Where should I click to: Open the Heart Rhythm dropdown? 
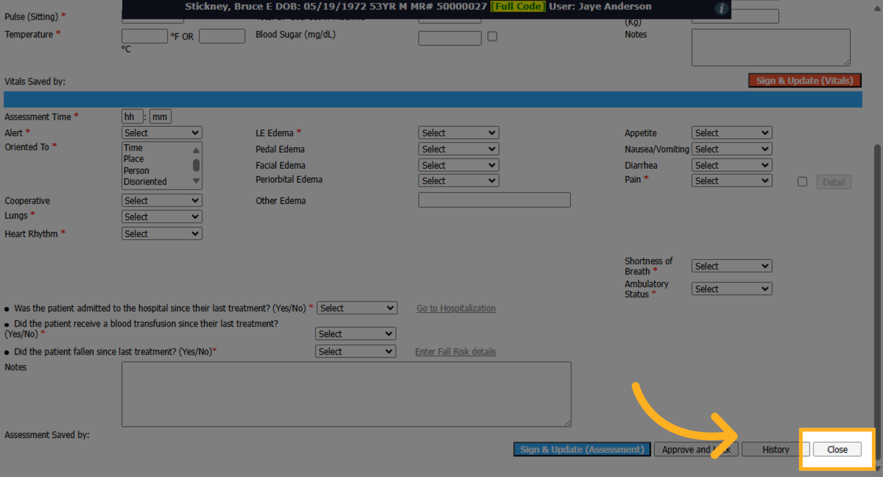pos(162,234)
